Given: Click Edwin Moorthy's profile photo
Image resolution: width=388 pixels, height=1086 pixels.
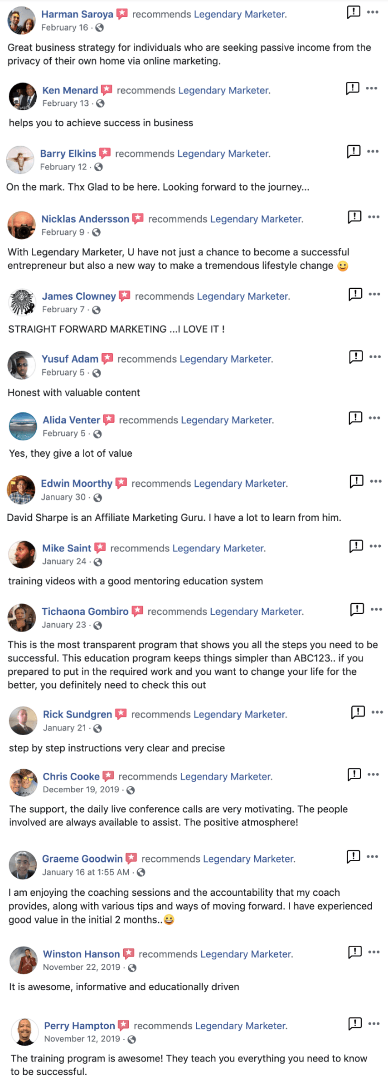Looking at the screenshot, I should pos(21,489).
